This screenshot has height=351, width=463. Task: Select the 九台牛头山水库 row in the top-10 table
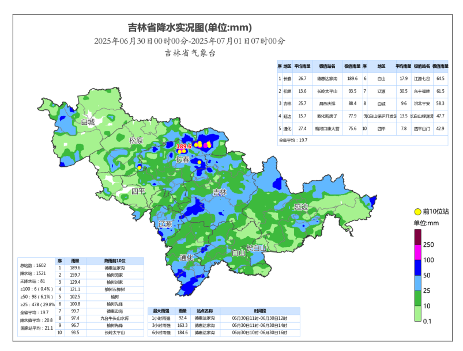click(115, 318)
